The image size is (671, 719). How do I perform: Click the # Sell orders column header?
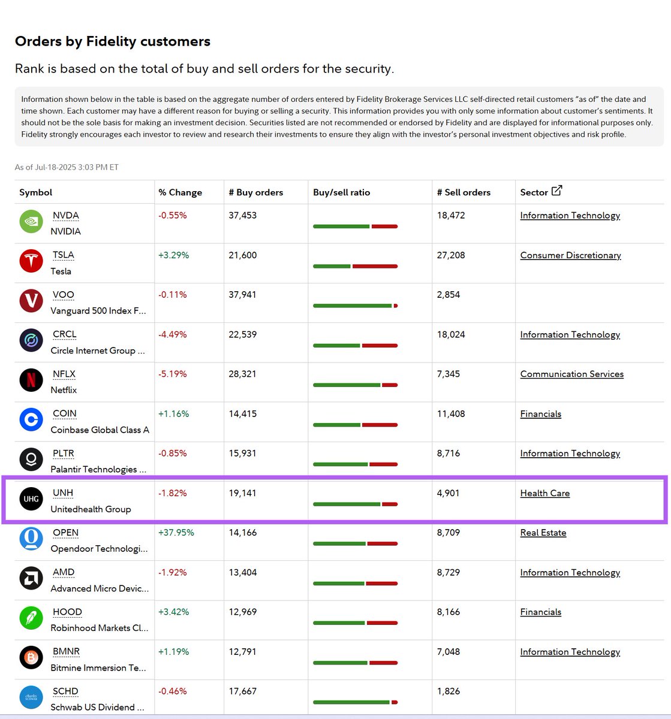tap(464, 192)
